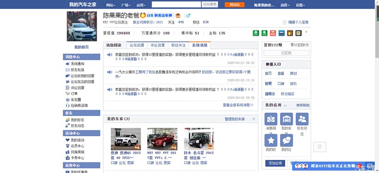Click 我的首页 under the avatar
Viewport: 379px width, 173px height.
coord(81,47)
